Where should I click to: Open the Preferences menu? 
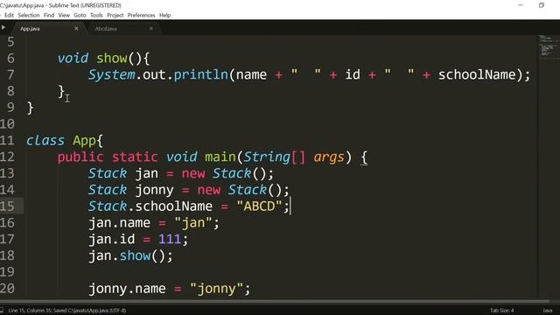[x=141, y=15]
